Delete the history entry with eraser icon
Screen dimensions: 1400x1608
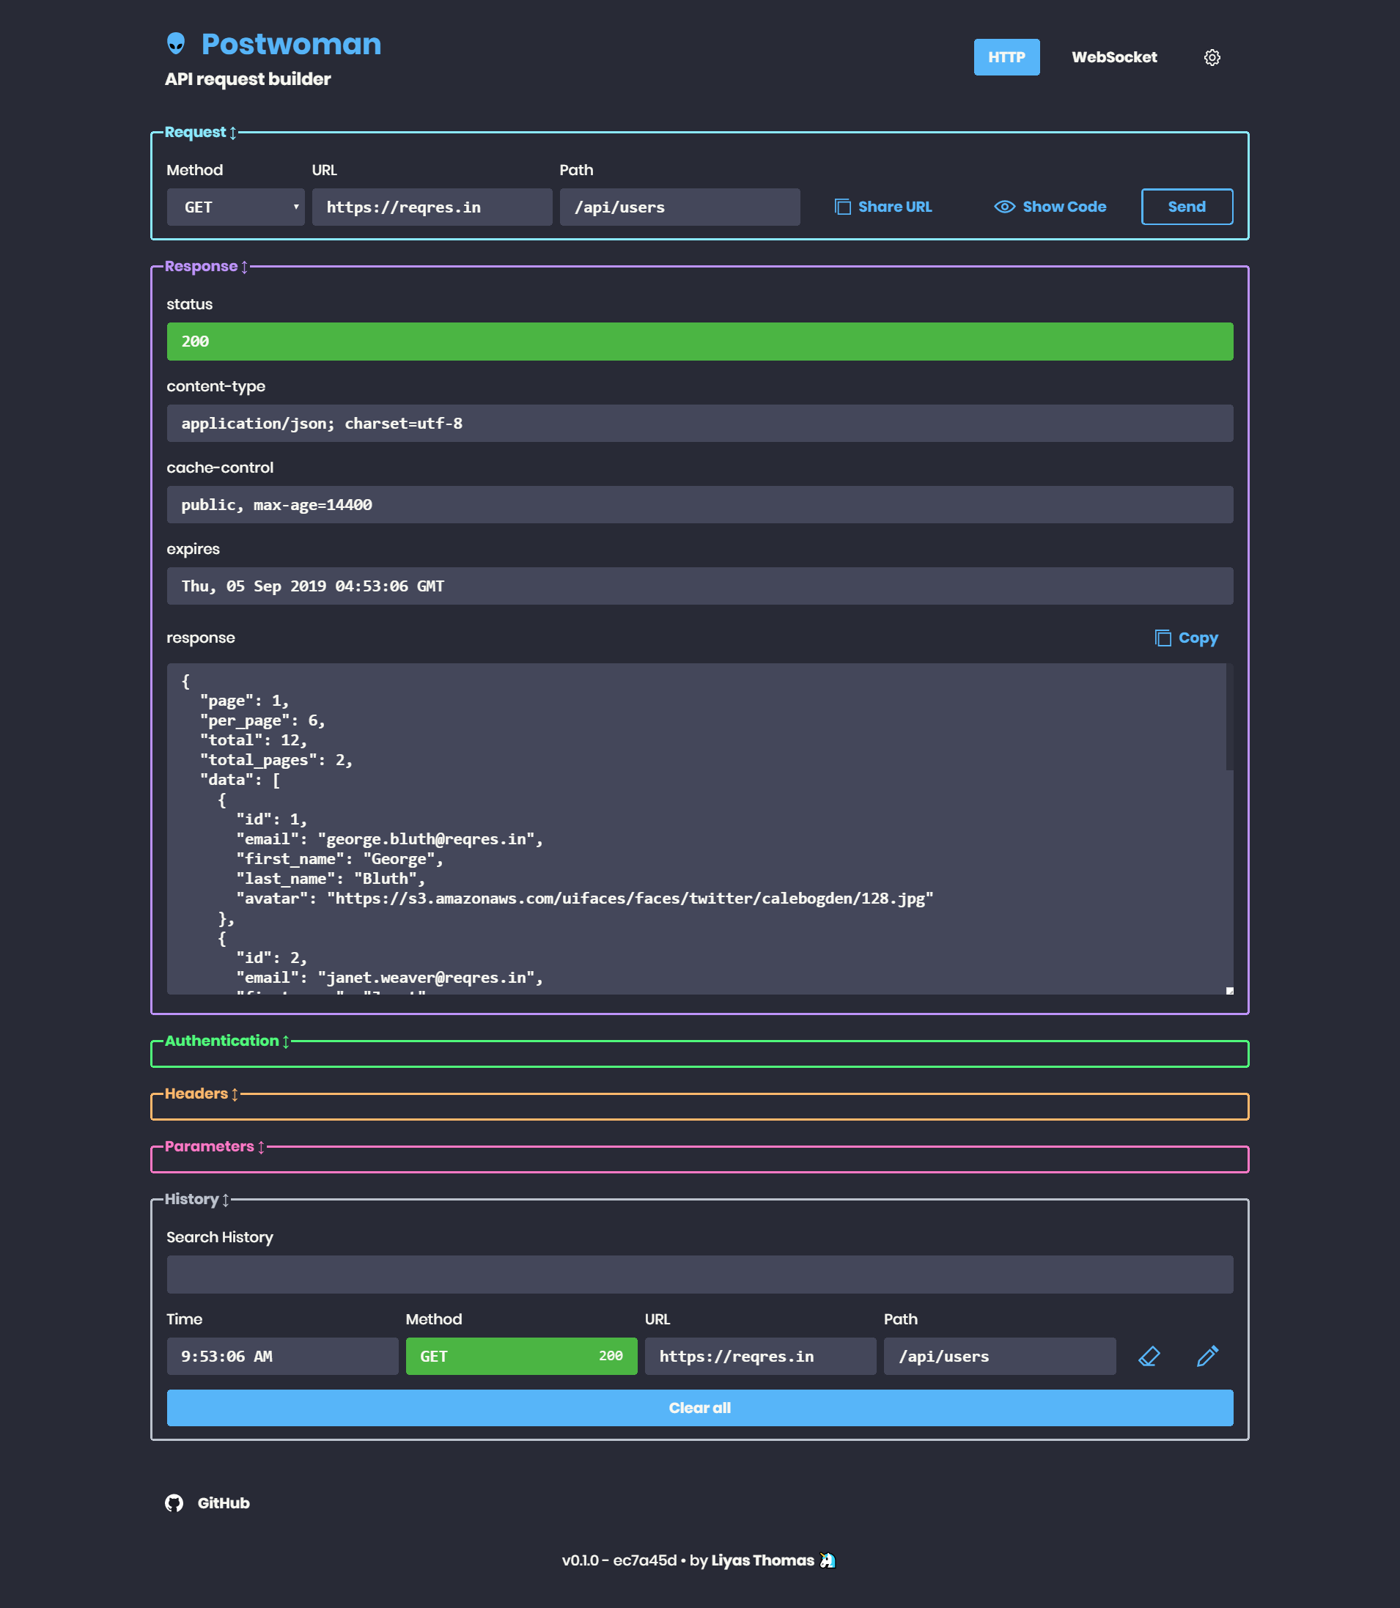1149,1357
